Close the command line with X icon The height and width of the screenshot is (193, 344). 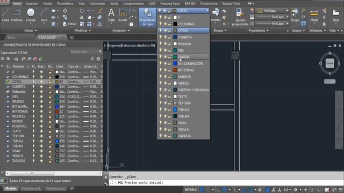click(x=106, y=177)
